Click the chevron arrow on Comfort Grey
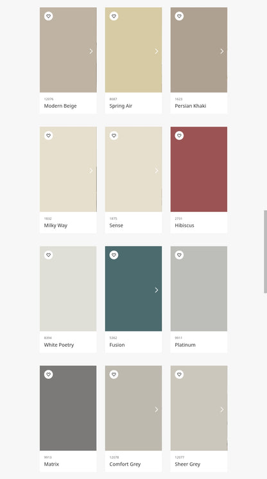 pos(157,410)
